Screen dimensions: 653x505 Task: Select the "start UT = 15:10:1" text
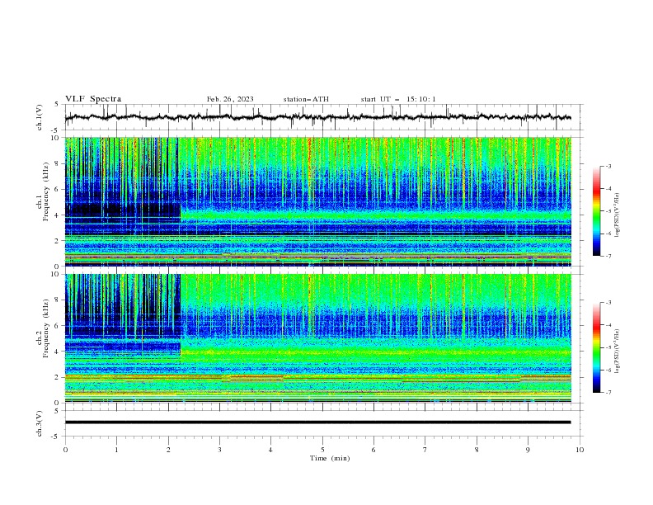click(x=398, y=99)
